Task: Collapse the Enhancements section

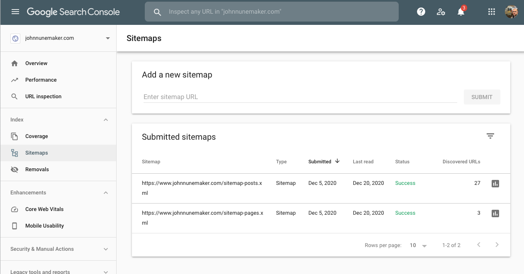Action: 106,193
